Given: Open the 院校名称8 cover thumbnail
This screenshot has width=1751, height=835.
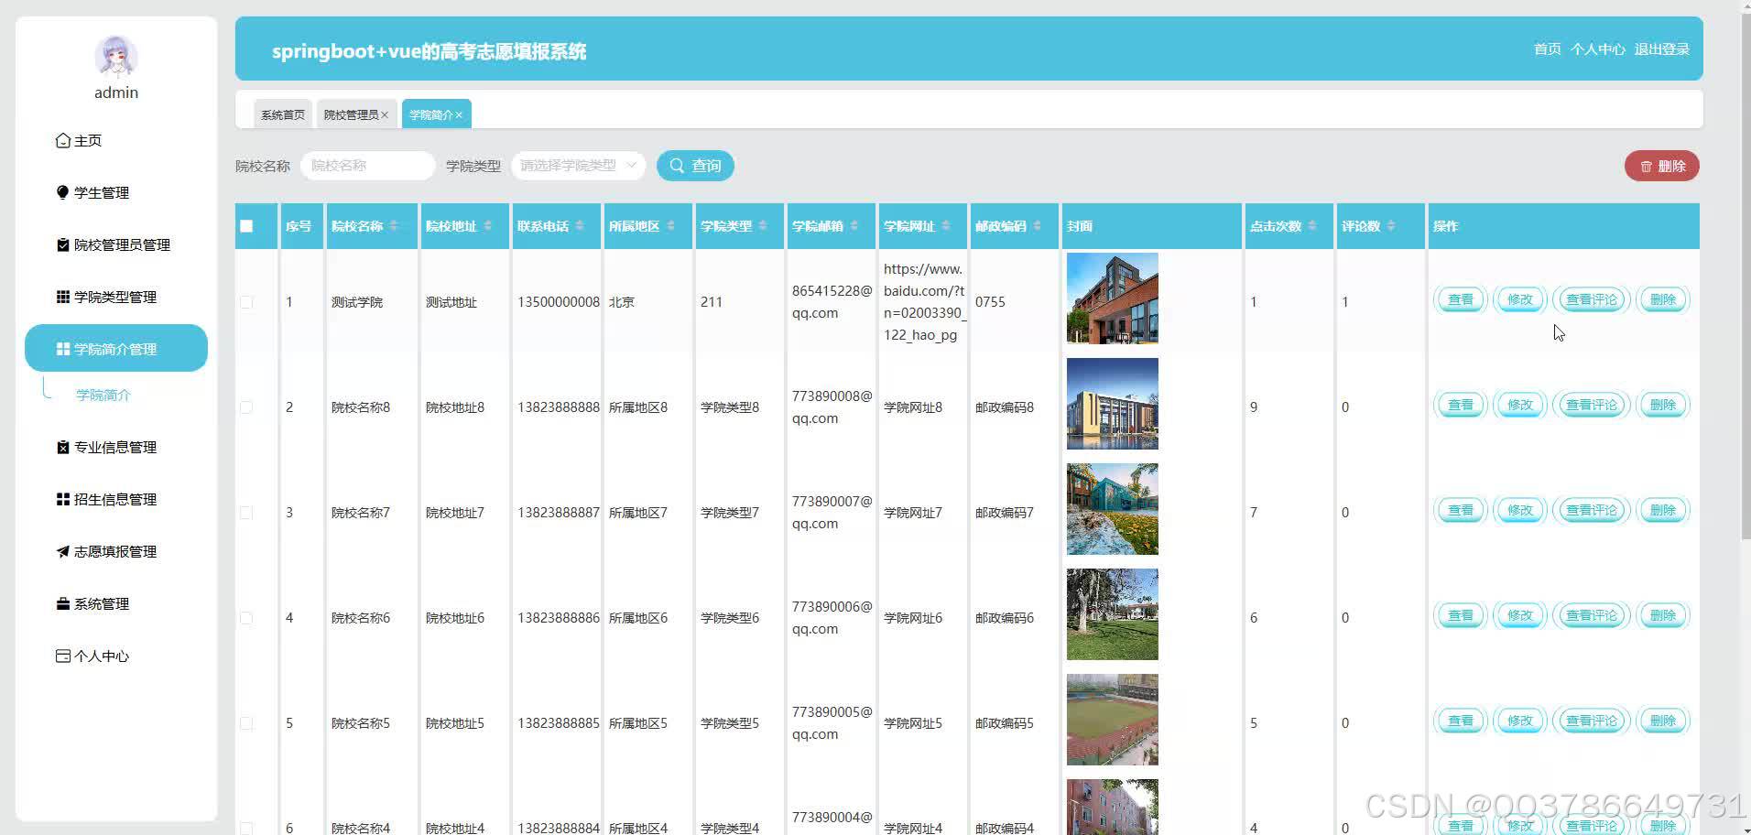Looking at the screenshot, I should click(1113, 404).
